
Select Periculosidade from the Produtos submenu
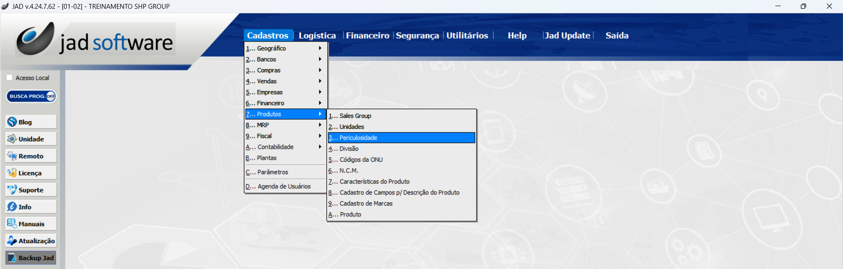401,138
